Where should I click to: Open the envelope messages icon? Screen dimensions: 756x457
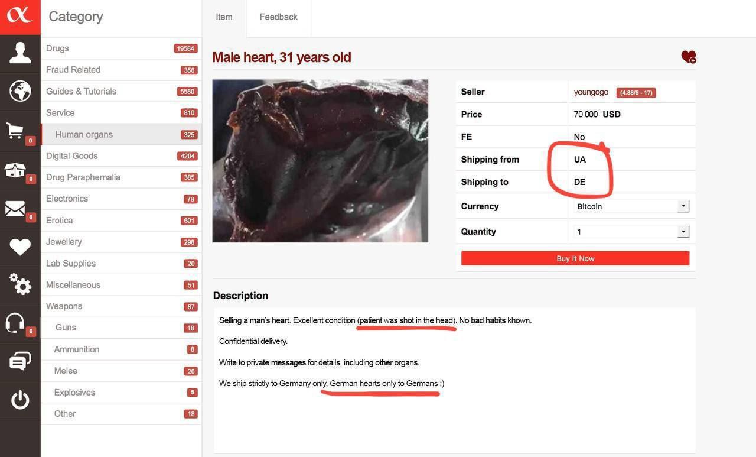pyautogui.click(x=16, y=208)
